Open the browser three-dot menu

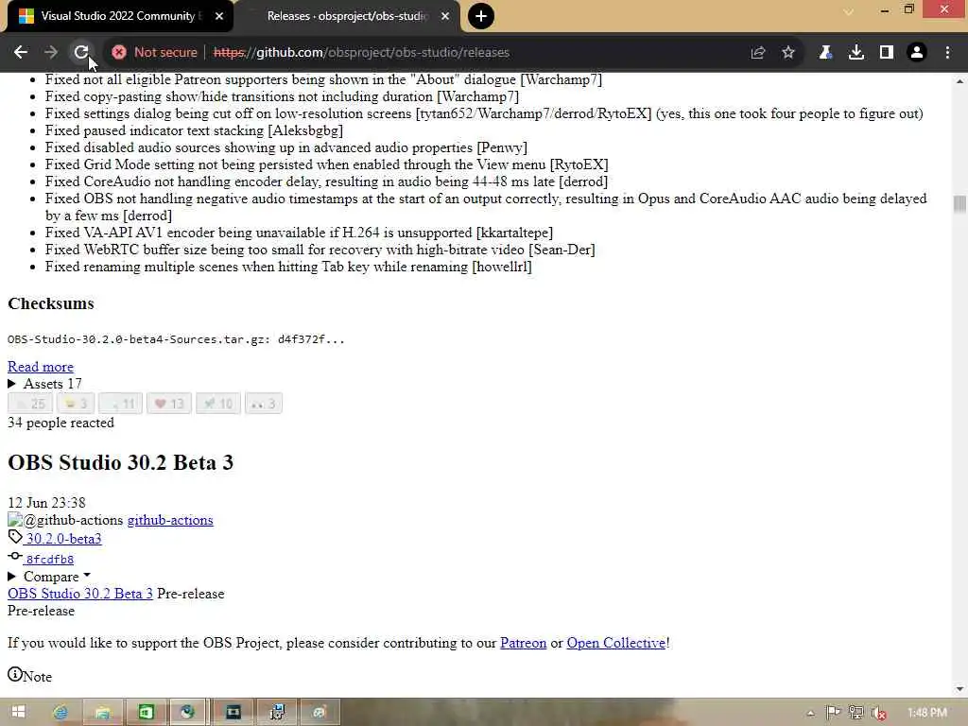(947, 53)
